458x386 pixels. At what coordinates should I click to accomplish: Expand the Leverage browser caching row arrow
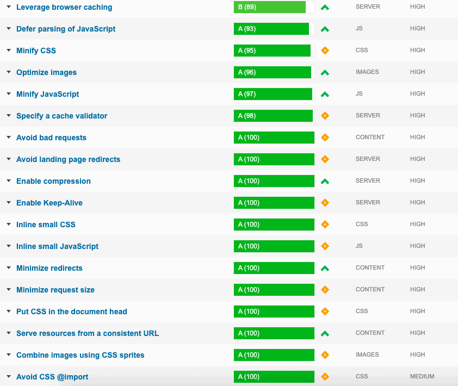pos(9,7)
